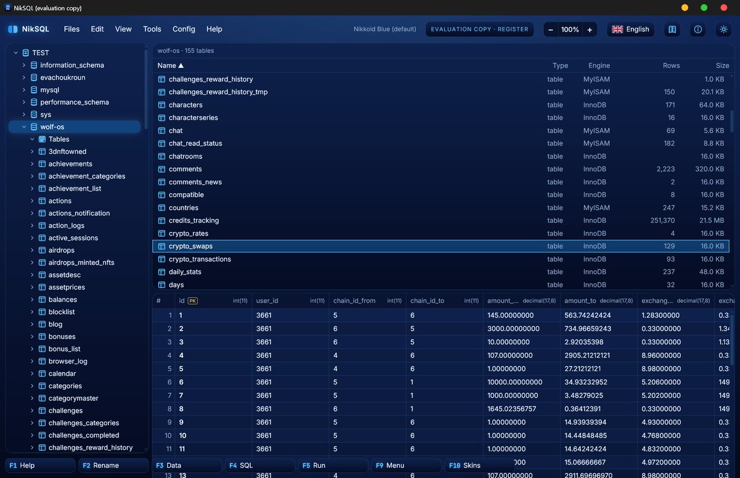Click the characters table icon in list

(x=162, y=105)
